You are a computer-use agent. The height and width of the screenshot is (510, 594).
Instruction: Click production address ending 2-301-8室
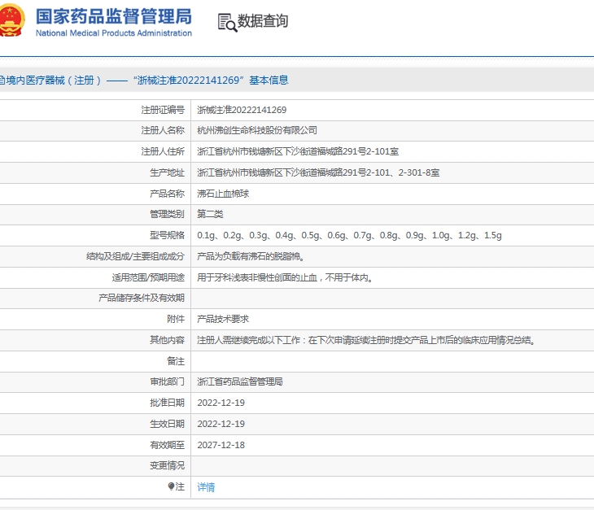pos(318,173)
